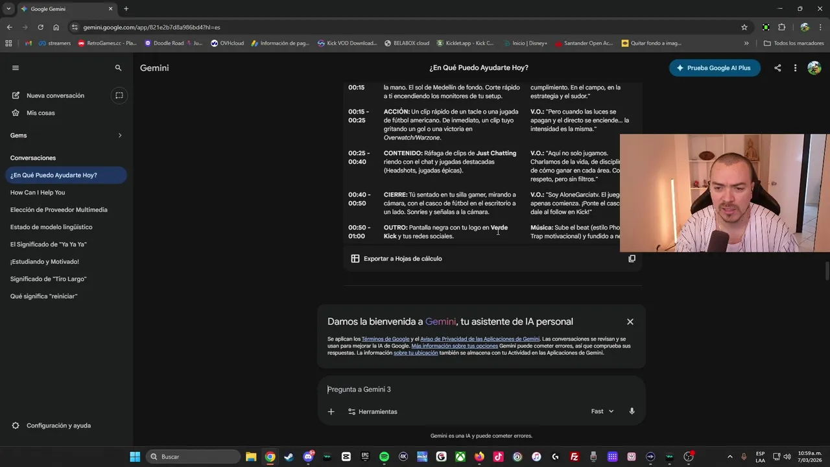Open Configuración y ayuda
Viewport: 830px width, 467px height.
coord(52,425)
